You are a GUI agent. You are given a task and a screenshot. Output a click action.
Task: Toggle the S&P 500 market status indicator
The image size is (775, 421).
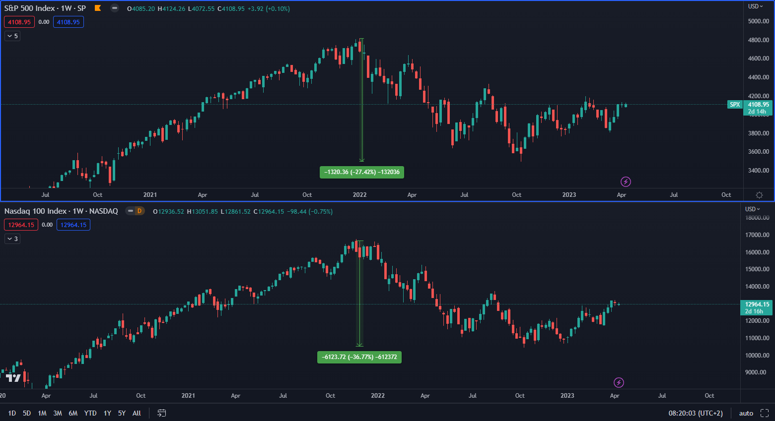[x=115, y=8]
